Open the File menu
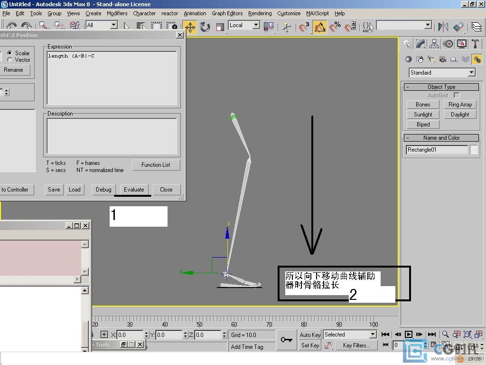Viewport: 486px width, 365px height. click(6, 13)
